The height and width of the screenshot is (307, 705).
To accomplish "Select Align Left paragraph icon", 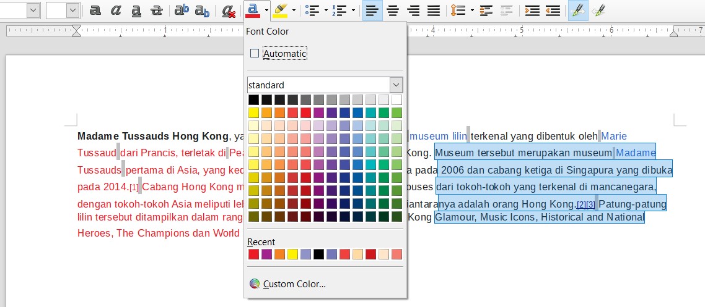I will coord(372,11).
